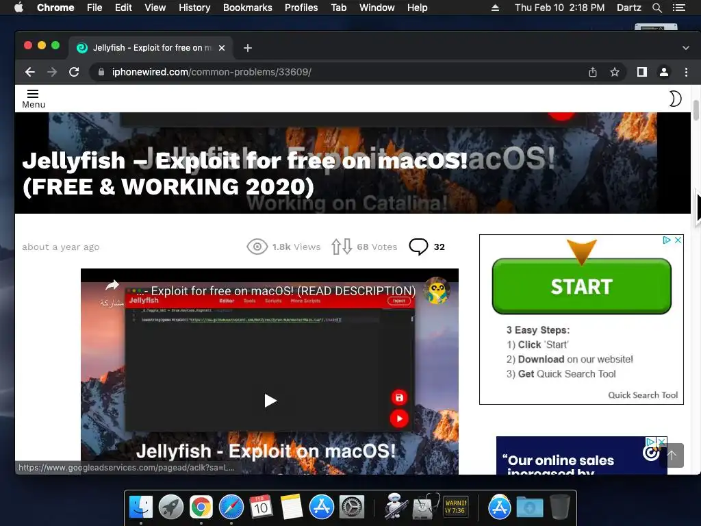701x526 pixels.
Task: Go back to the previous page
Action: pos(30,72)
